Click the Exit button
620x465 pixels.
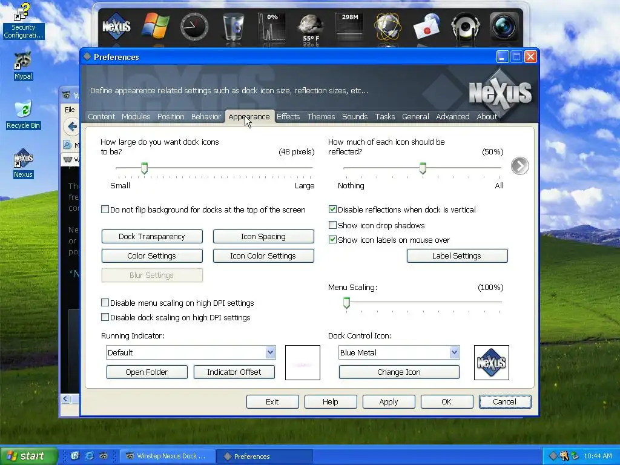tap(272, 402)
